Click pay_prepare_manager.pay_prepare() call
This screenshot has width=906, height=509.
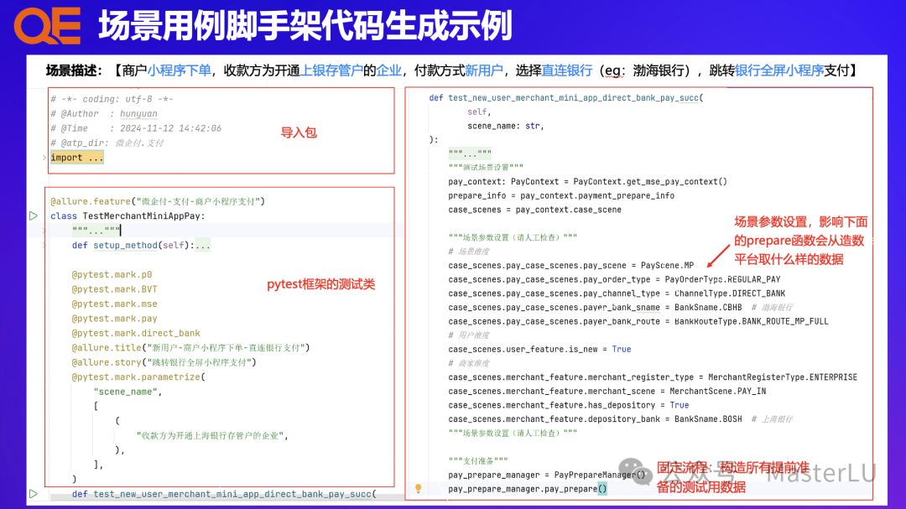pos(528,489)
